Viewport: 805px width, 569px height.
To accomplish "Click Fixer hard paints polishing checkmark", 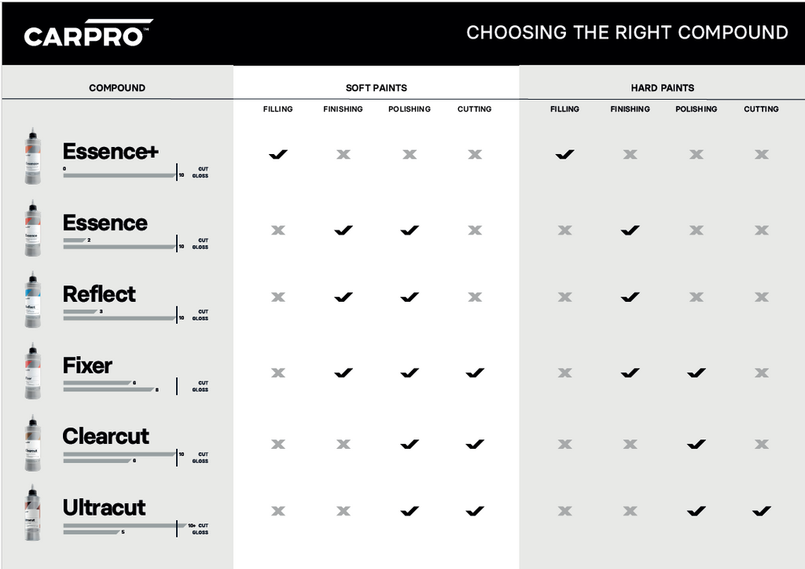I will 697,373.
